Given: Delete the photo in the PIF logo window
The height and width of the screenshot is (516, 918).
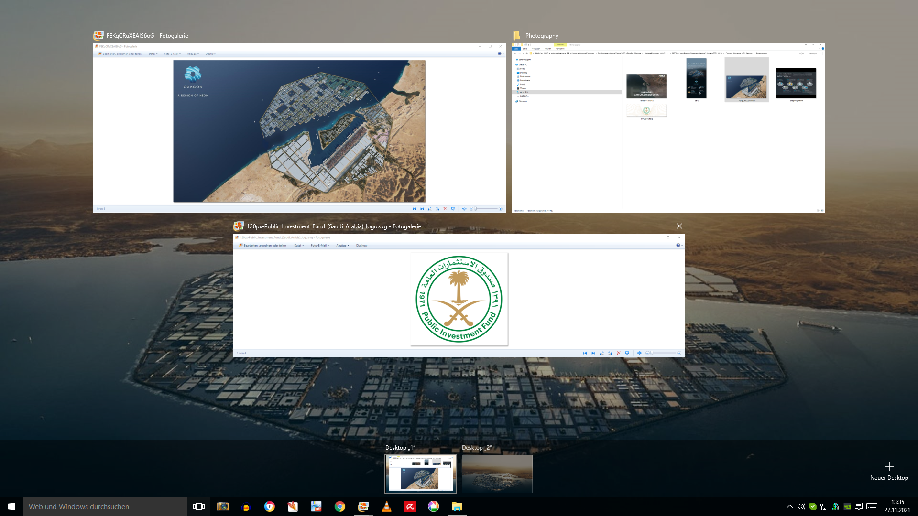Looking at the screenshot, I should 618,353.
